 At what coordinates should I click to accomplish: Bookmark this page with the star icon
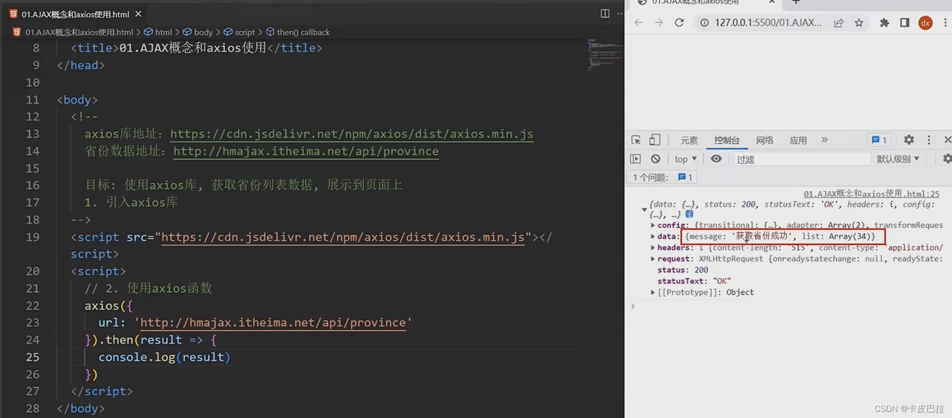click(859, 22)
